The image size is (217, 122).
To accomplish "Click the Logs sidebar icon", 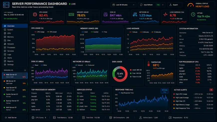I will 5,55.
